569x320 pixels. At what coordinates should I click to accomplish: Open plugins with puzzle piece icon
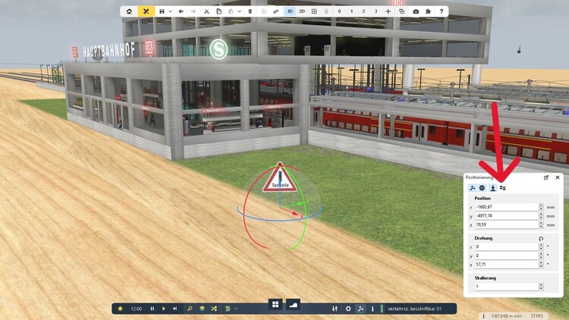pos(428,11)
